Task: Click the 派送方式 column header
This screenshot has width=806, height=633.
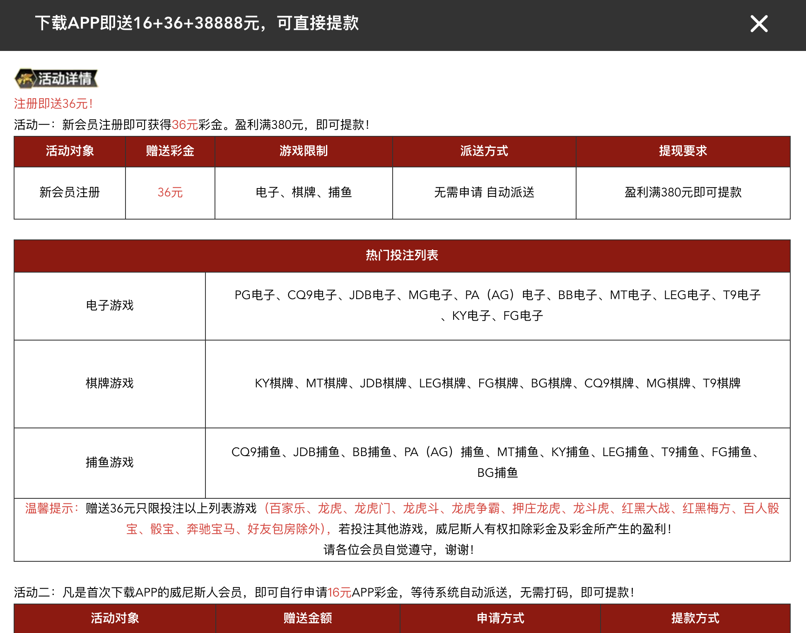Action: [484, 151]
